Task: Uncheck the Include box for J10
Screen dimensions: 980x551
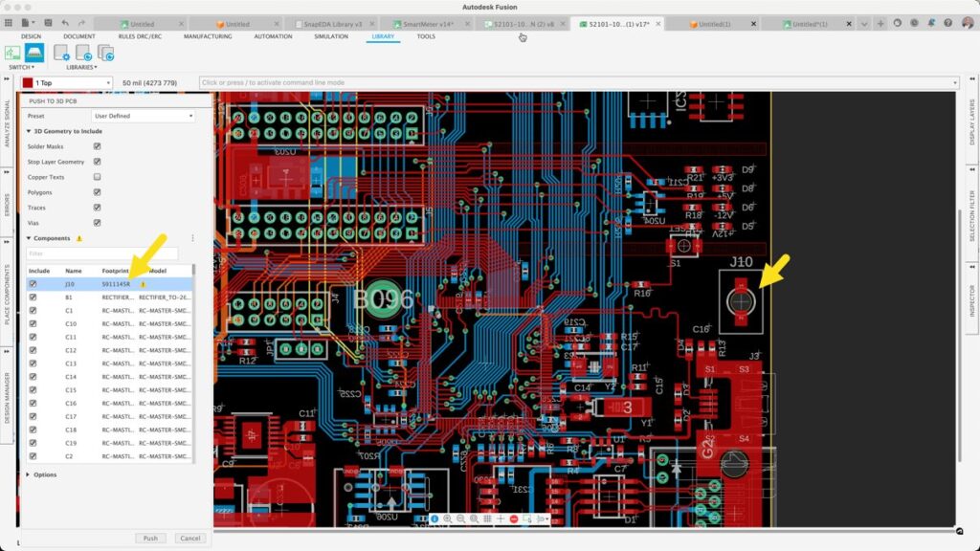Action: point(33,283)
